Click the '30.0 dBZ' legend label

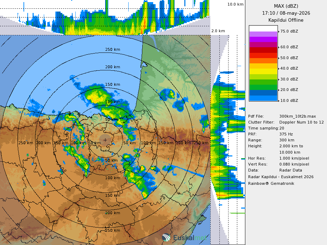pos(289,79)
